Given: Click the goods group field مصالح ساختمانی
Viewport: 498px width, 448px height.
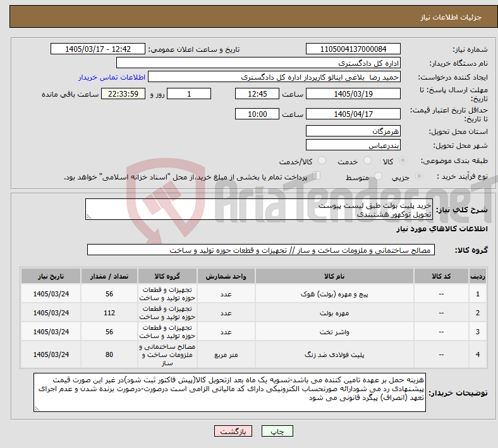Looking at the screenshot, I should [x=261, y=250].
